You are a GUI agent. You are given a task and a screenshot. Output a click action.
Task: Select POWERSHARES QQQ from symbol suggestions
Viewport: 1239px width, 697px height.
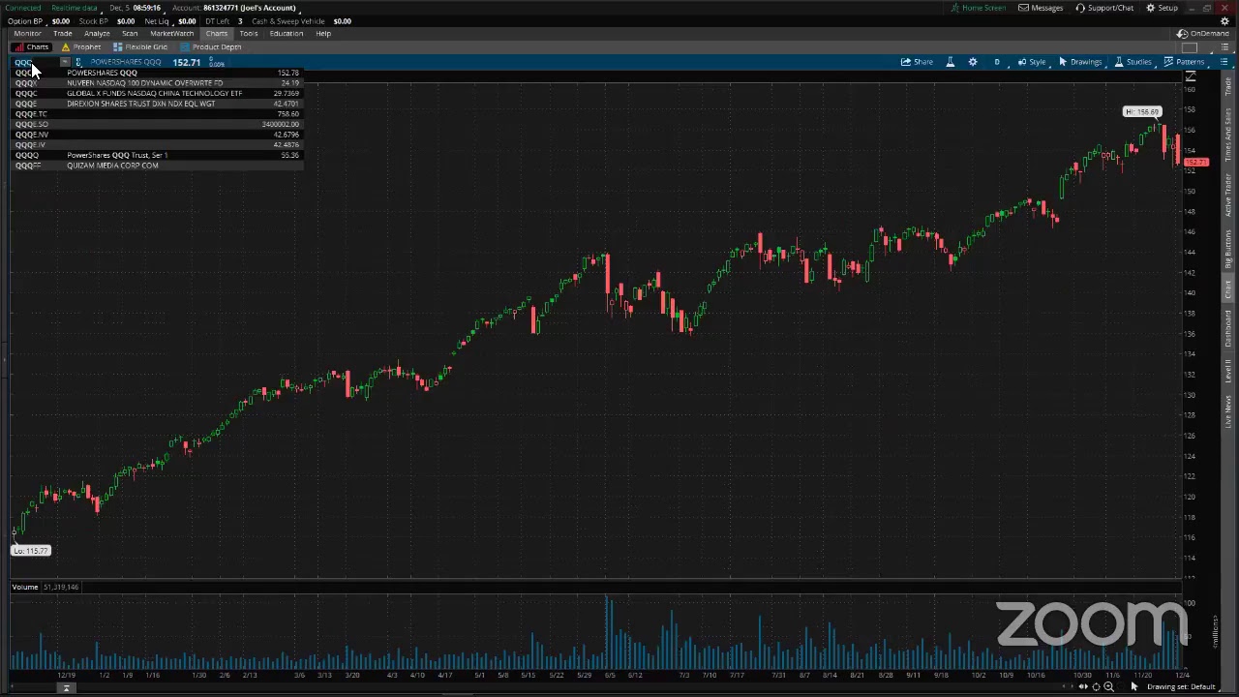pyautogui.click(x=157, y=73)
